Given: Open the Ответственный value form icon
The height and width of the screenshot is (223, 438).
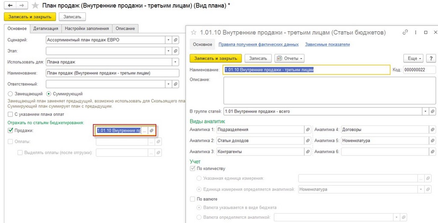Looking at the screenshot, I should [x=176, y=84].
